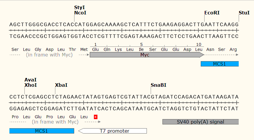Screen dimensions: 254x140
Task: Click the Pro residue starting the bottom row
Action: (x=15, y=117)
